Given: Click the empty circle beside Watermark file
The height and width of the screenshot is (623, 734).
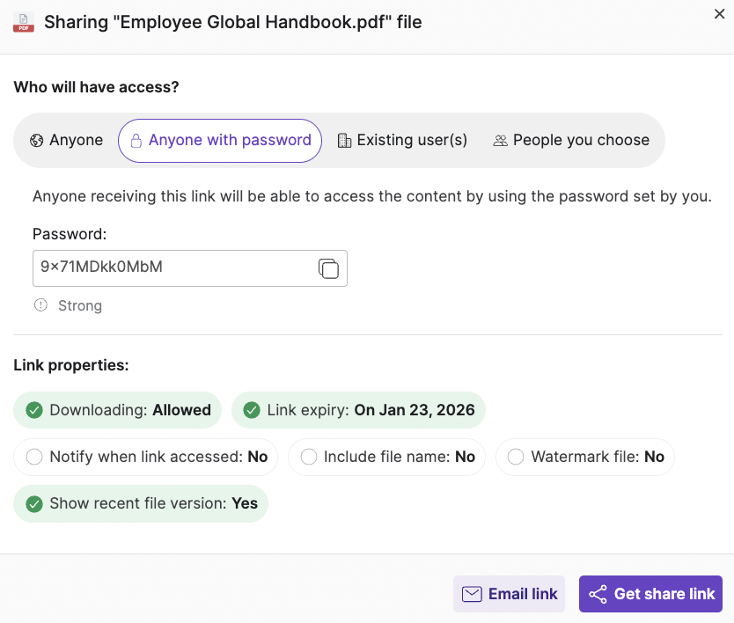Looking at the screenshot, I should [x=516, y=458].
